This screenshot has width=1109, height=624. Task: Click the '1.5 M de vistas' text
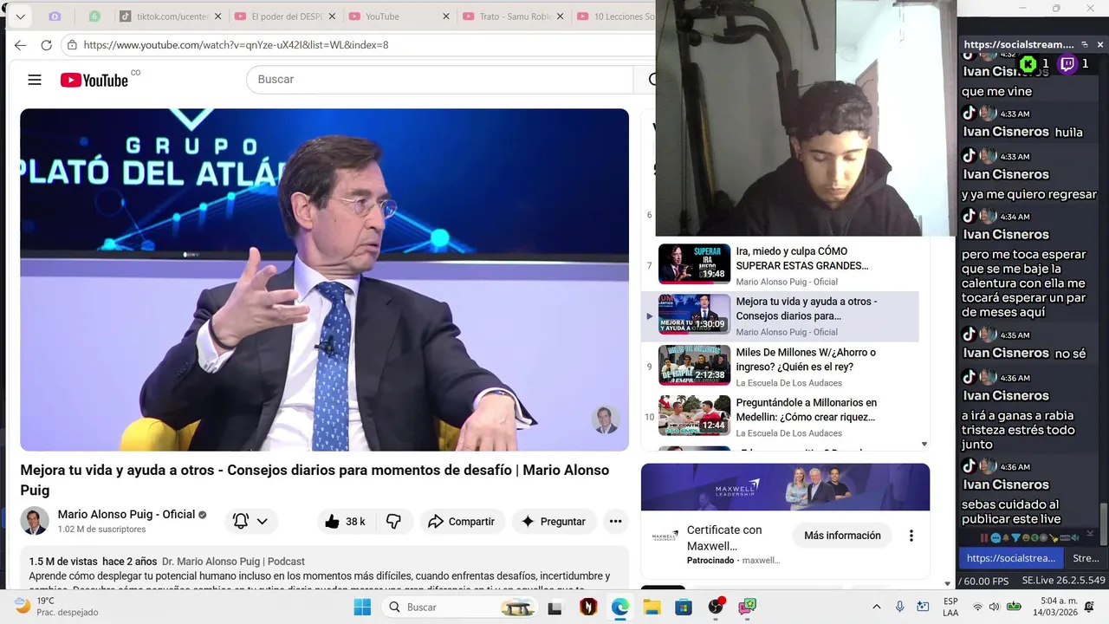coord(63,562)
